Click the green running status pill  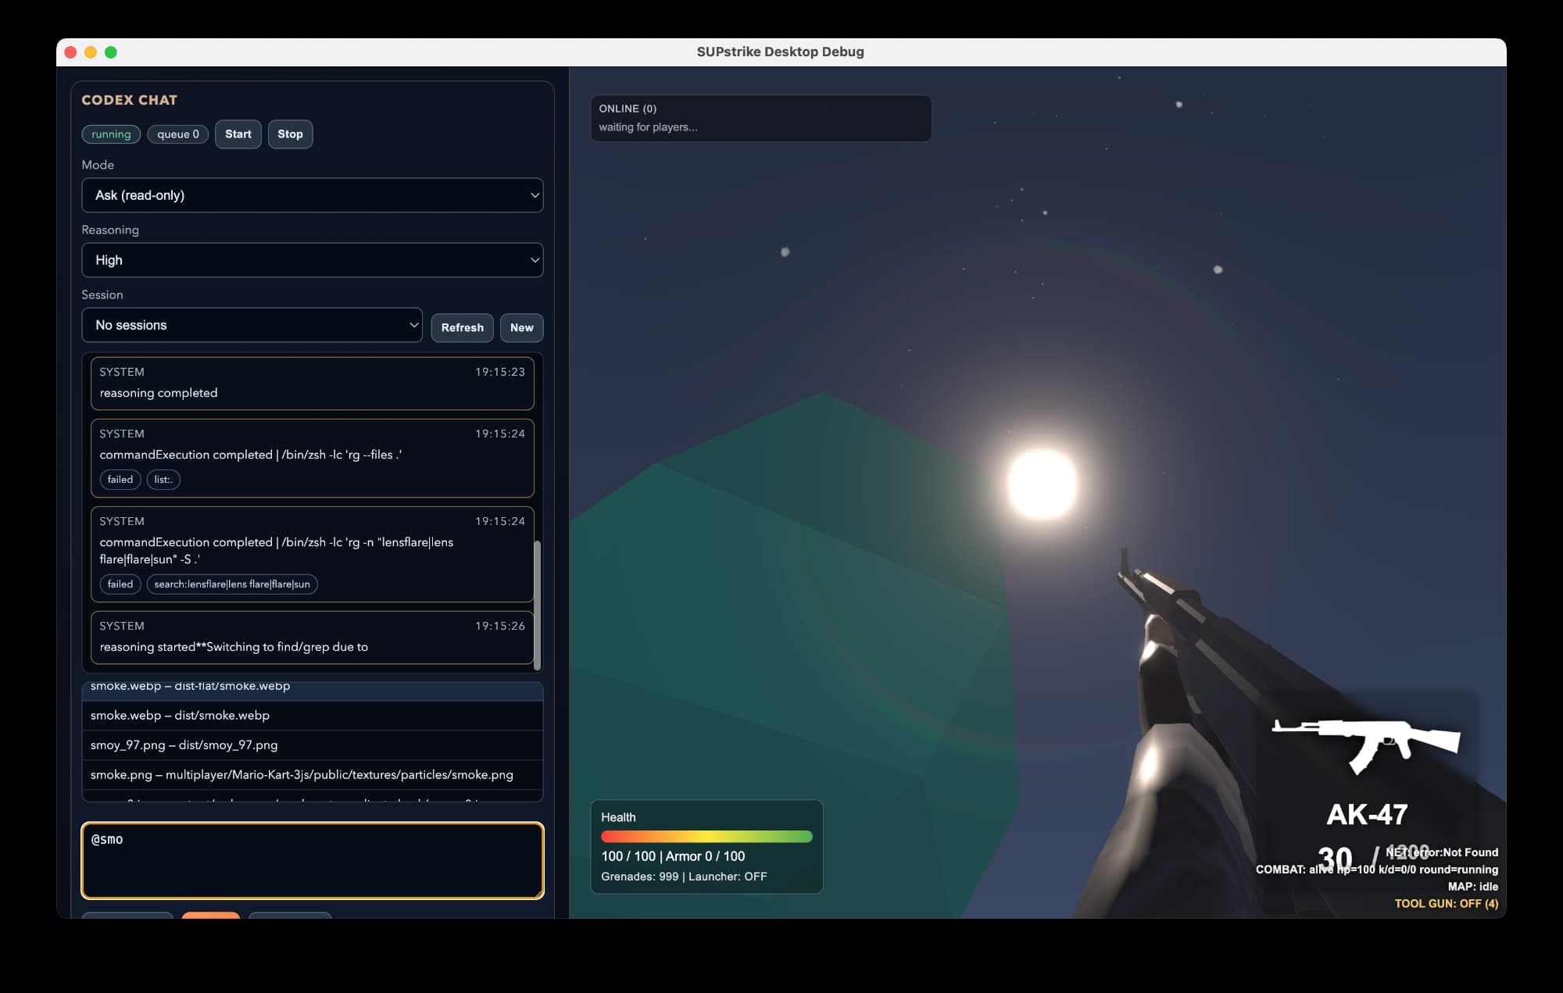(x=111, y=134)
